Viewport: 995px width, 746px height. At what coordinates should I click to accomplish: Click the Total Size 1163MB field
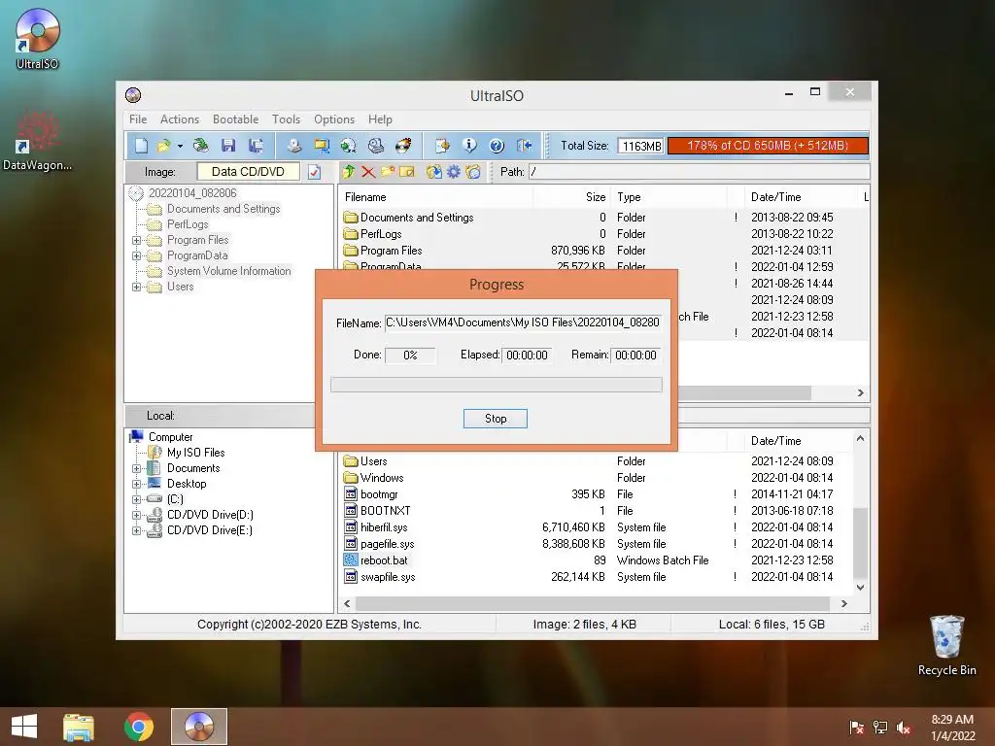click(x=641, y=146)
